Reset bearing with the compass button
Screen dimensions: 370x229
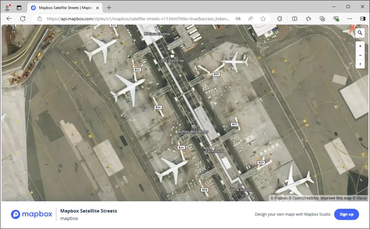tap(360, 64)
